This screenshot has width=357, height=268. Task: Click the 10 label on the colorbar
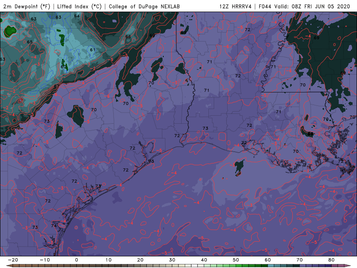point(108,260)
